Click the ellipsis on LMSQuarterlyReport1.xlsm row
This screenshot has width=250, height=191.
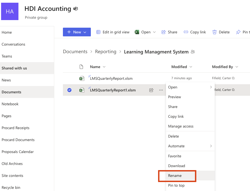[x=161, y=90]
